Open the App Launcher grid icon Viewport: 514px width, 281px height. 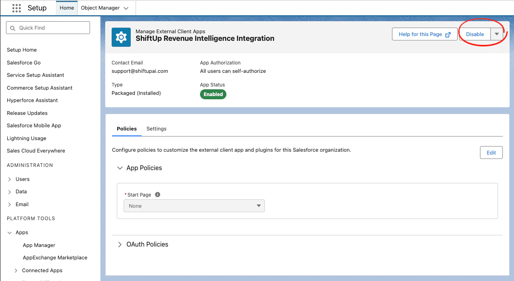16,8
